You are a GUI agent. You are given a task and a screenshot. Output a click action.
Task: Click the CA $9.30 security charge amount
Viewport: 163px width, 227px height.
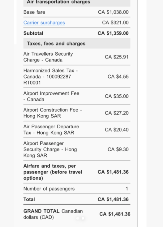coord(118,149)
